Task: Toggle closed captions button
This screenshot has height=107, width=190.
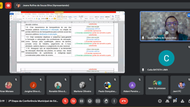Action: click(x=82, y=101)
